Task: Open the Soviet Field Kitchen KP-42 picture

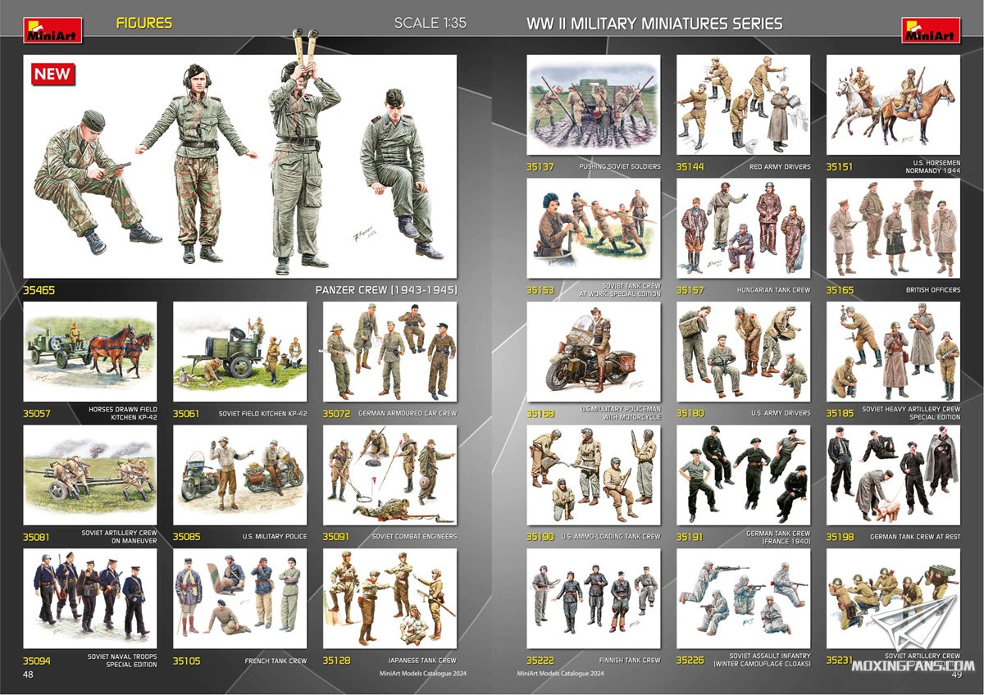Action: click(x=240, y=352)
